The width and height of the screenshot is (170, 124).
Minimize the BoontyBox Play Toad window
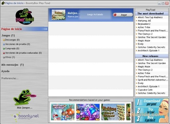(159, 3)
